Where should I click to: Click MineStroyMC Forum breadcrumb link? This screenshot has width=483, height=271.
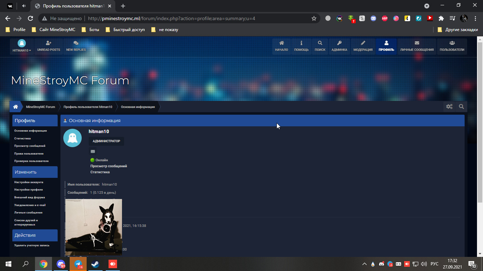click(41, 107)
